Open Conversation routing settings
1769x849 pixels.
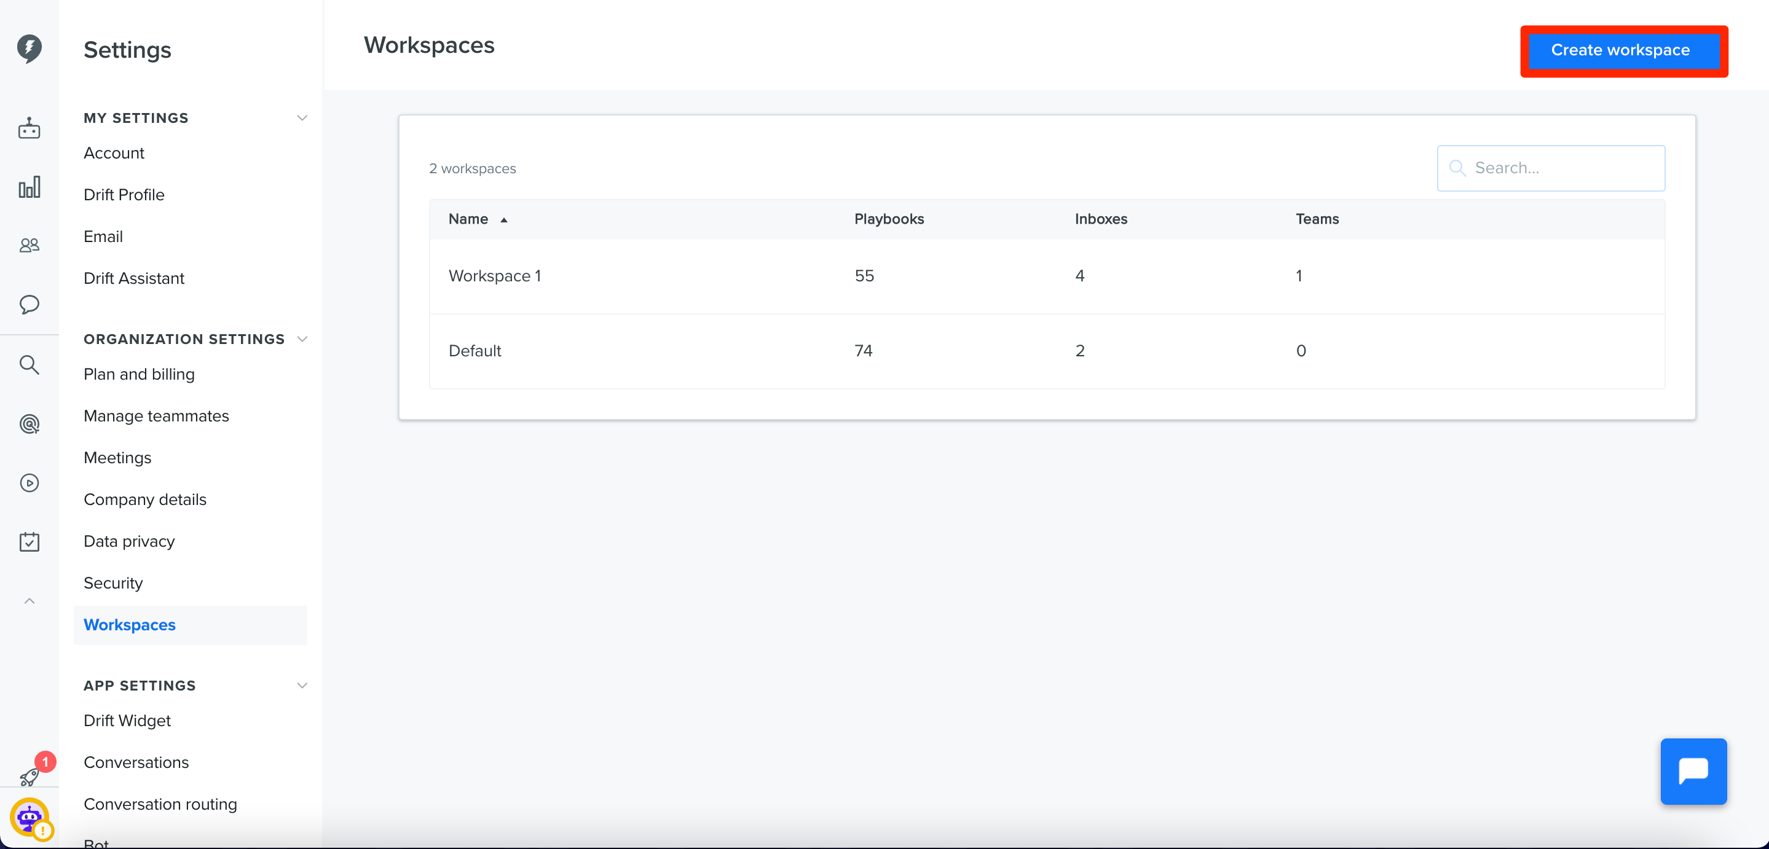(x=160, y=805)
